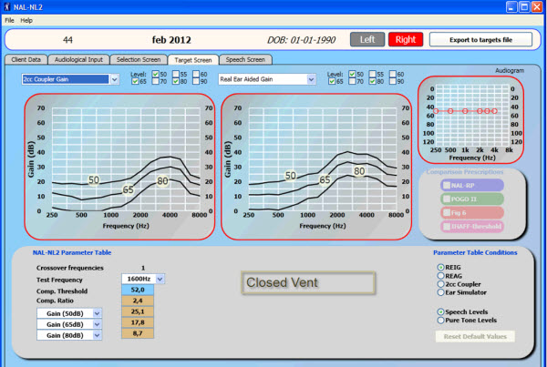Switch to the Selection Screen tab
Viewport: 547px width, 367px height.
pyautogui.click(x=139, y=59)
